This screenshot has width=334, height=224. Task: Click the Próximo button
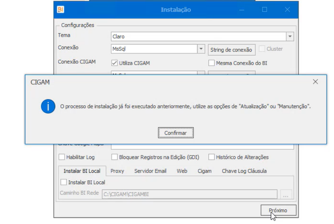278,210
